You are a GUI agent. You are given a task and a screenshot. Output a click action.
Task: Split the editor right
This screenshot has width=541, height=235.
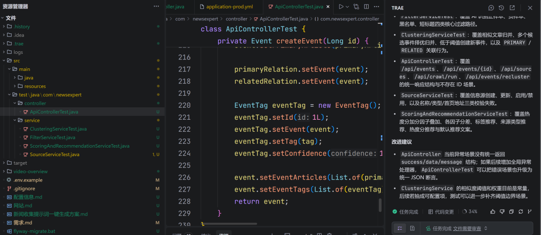366,6
